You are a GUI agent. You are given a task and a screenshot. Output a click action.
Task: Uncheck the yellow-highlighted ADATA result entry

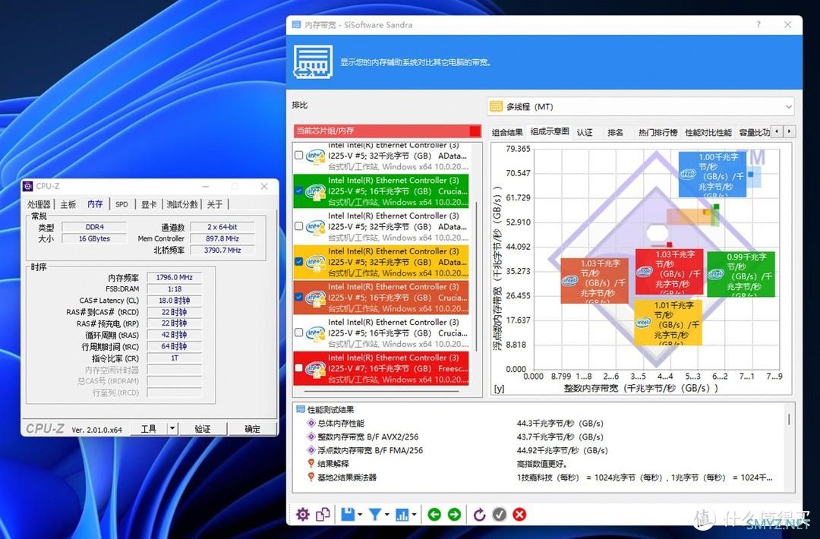tap(299, 262)
